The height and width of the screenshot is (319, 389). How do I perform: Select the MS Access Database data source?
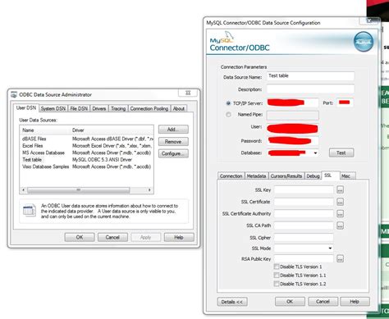coord(86,153)
